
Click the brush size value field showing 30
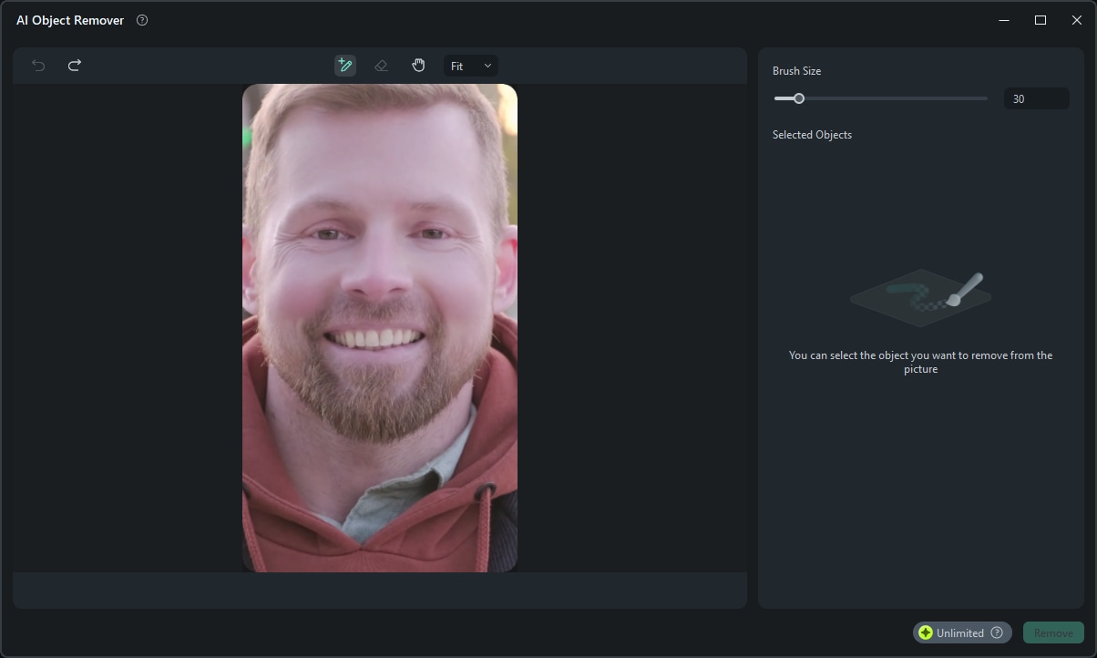pos(1036,98)
